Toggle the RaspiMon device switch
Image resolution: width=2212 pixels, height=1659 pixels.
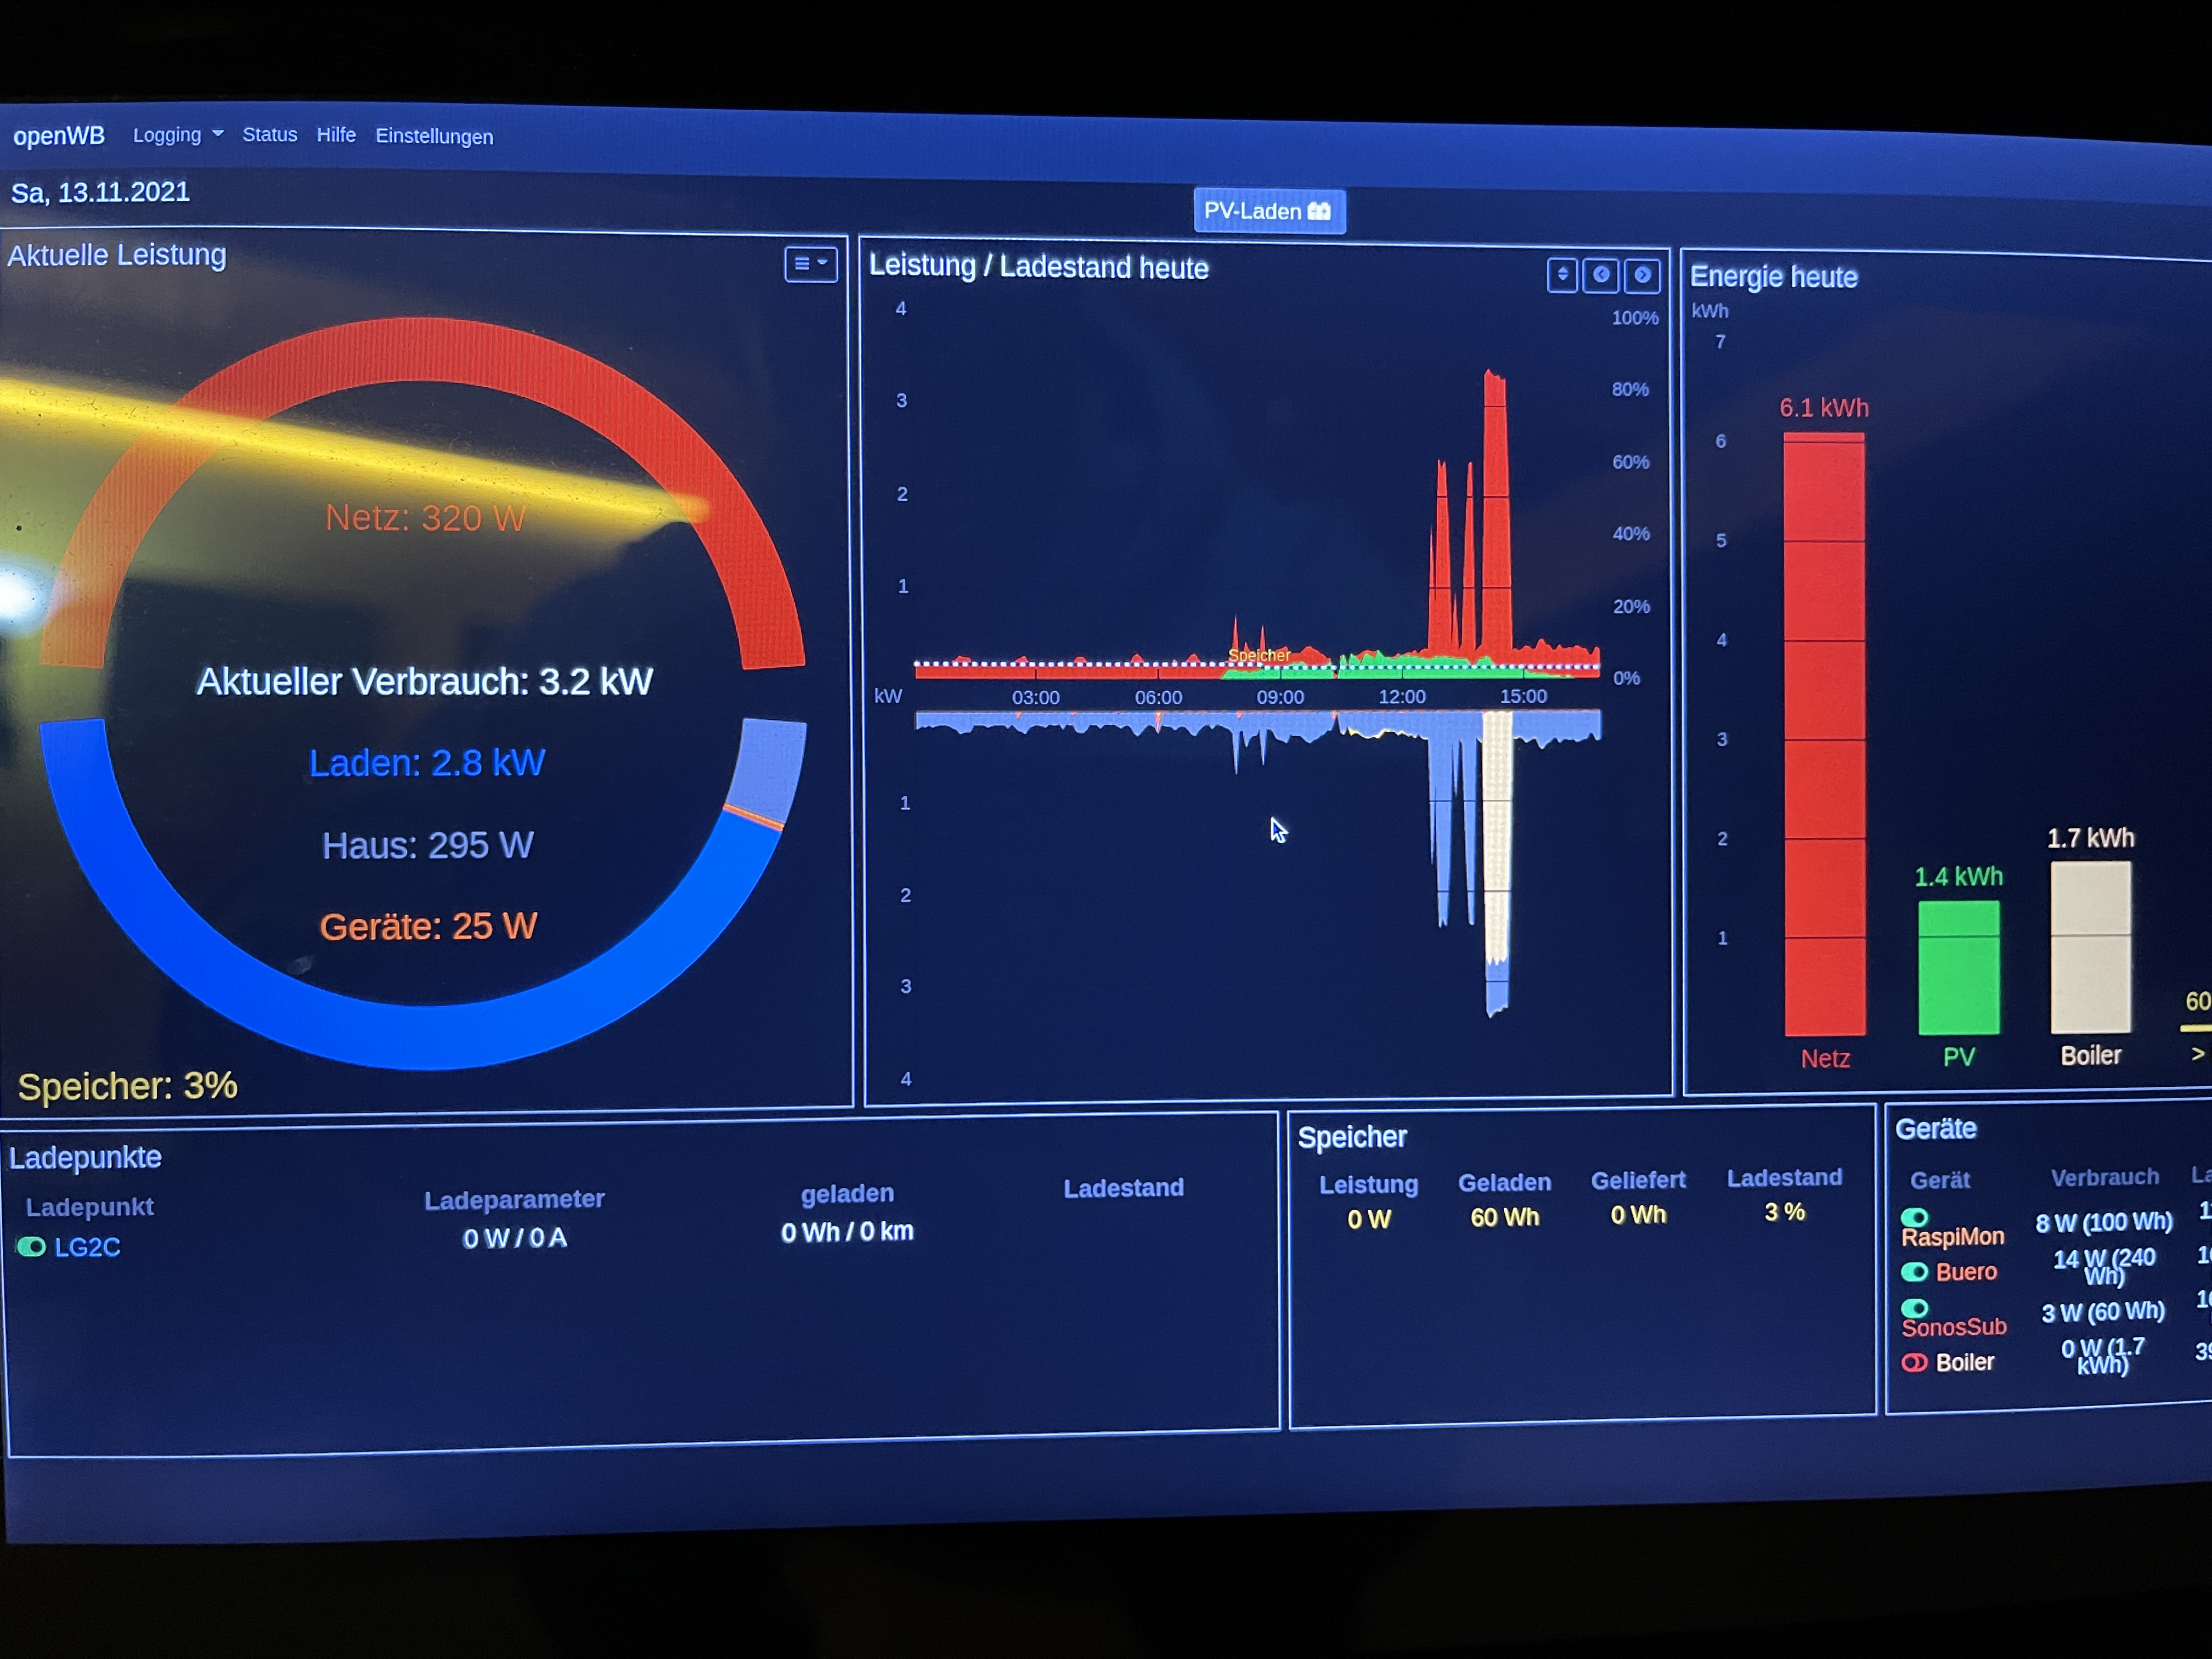pos(1914,1217)
